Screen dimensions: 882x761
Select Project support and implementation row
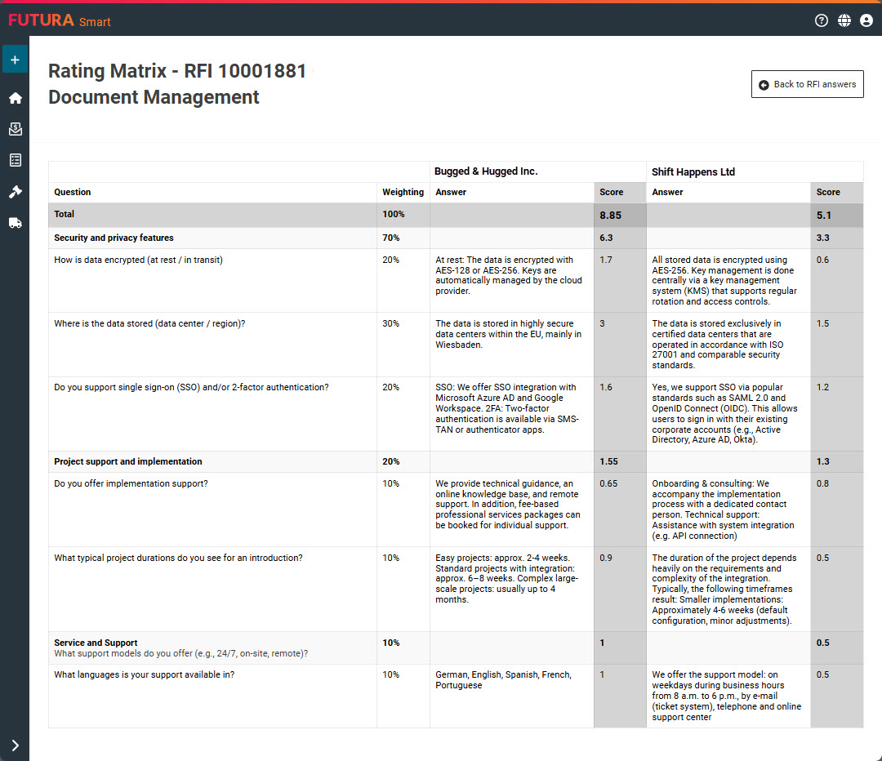[127, 461]
